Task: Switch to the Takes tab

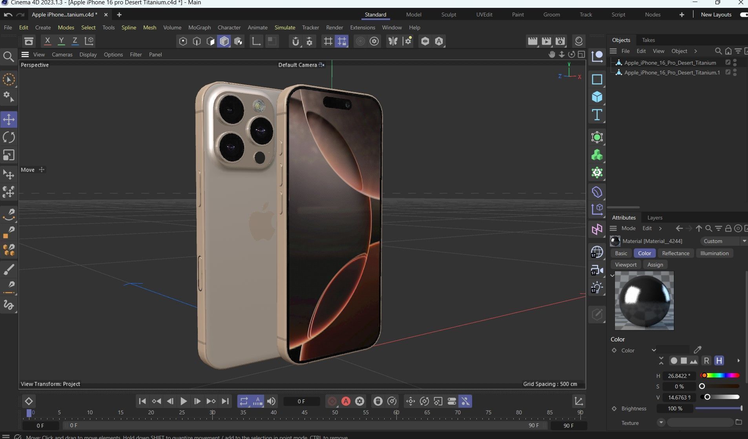Action: coord(648,40)
